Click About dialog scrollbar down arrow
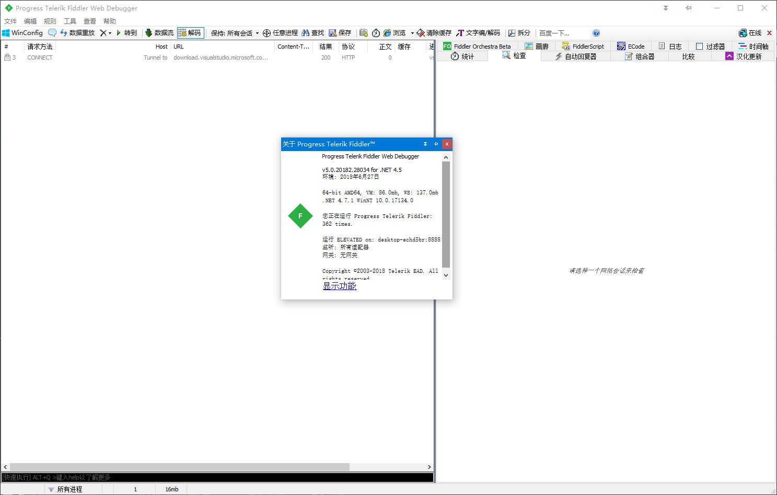This screenshot has height=495, width=777. 446,275
